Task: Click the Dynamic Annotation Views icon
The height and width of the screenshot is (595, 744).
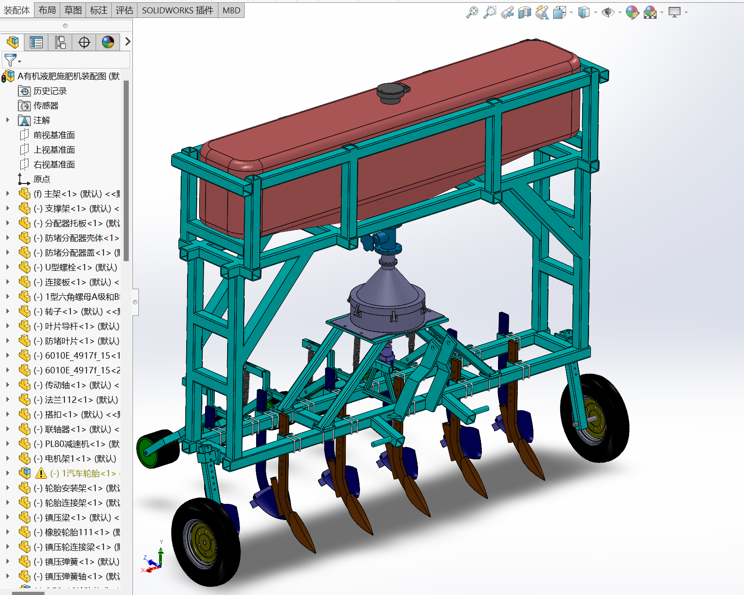Action: (x=542, y=12)
